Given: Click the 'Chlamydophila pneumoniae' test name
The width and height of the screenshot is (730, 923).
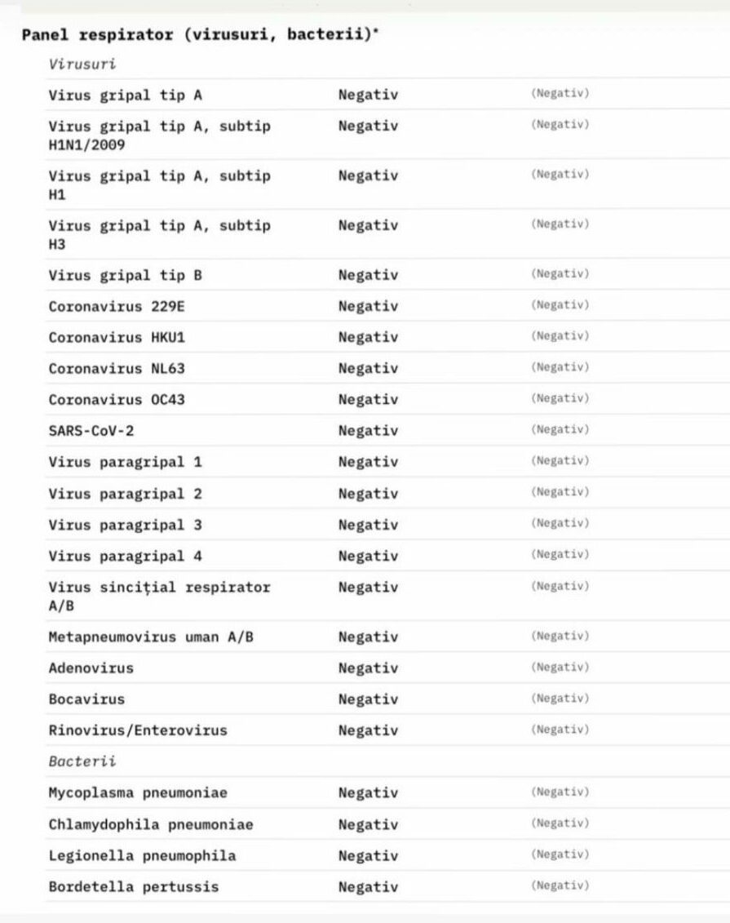Looking at the screenshot, I should [150, 824].
